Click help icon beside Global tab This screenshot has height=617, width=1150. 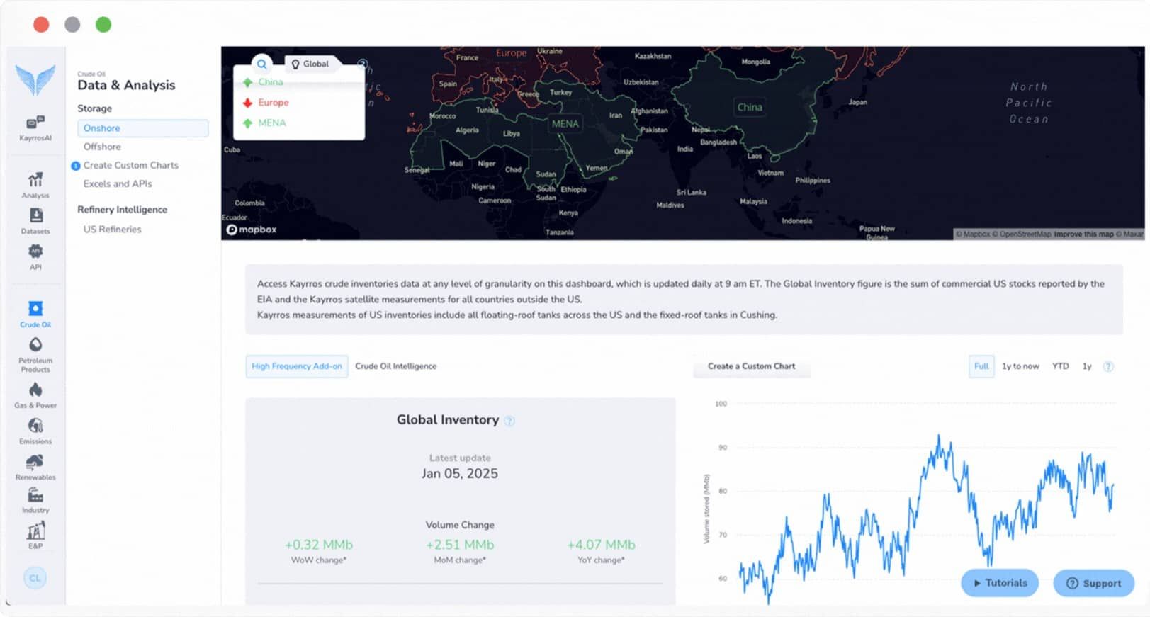coord(362,64)
